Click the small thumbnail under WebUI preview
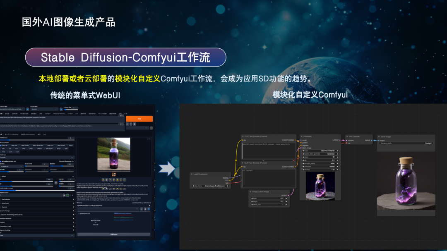 (114, 175)
